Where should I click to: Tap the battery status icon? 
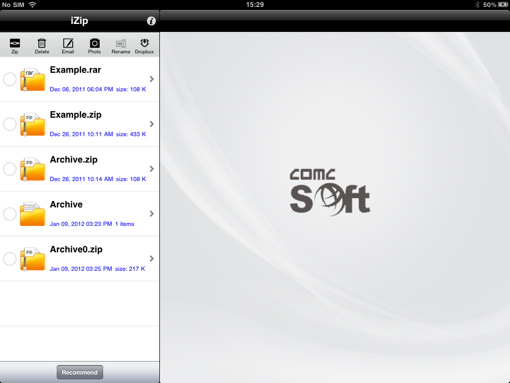[x=503, y=4]
